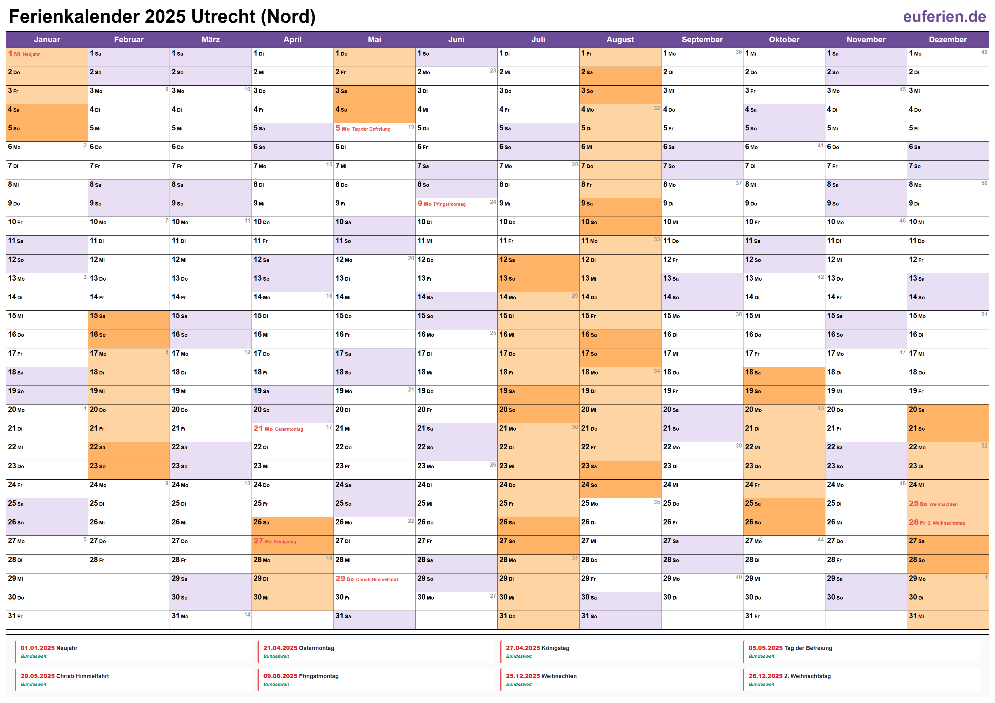
Task: Open the 29.05.2025 Christi Himmelfahrt entry
Action: [65, 676]
